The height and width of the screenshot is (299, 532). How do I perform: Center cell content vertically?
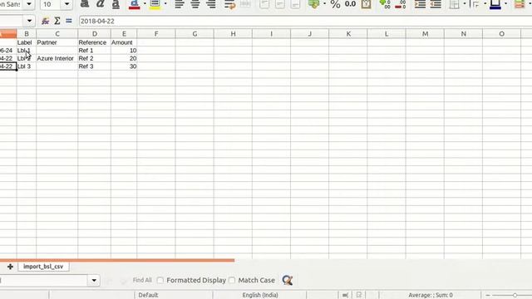(280, 4)
